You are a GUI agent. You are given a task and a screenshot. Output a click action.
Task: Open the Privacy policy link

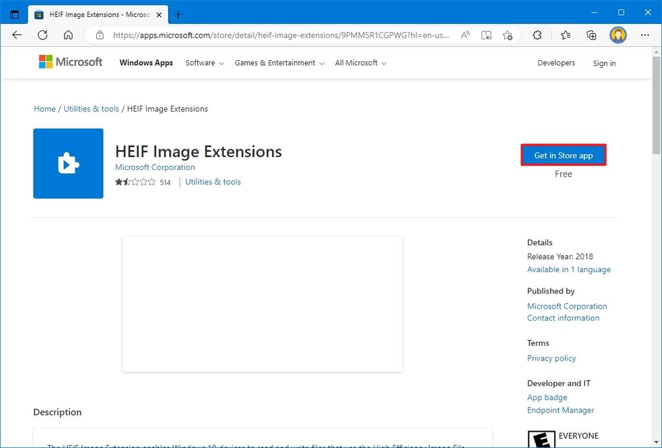tap(551, 358)
